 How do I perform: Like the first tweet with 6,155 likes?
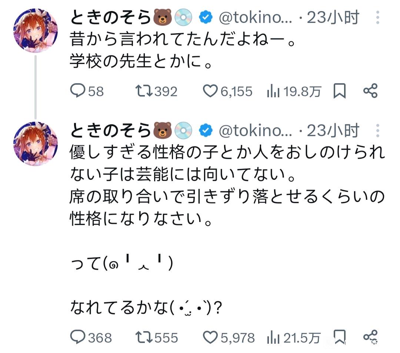coord(227,91)
